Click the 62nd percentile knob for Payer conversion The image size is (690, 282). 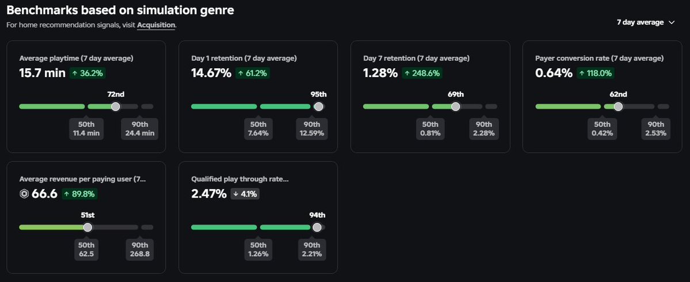click(x=618, y=106)
